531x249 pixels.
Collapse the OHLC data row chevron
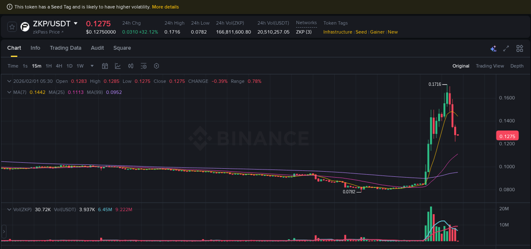8,81
